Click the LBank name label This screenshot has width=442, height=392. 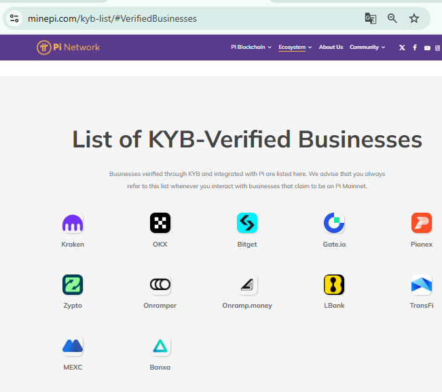pos(334,306)
